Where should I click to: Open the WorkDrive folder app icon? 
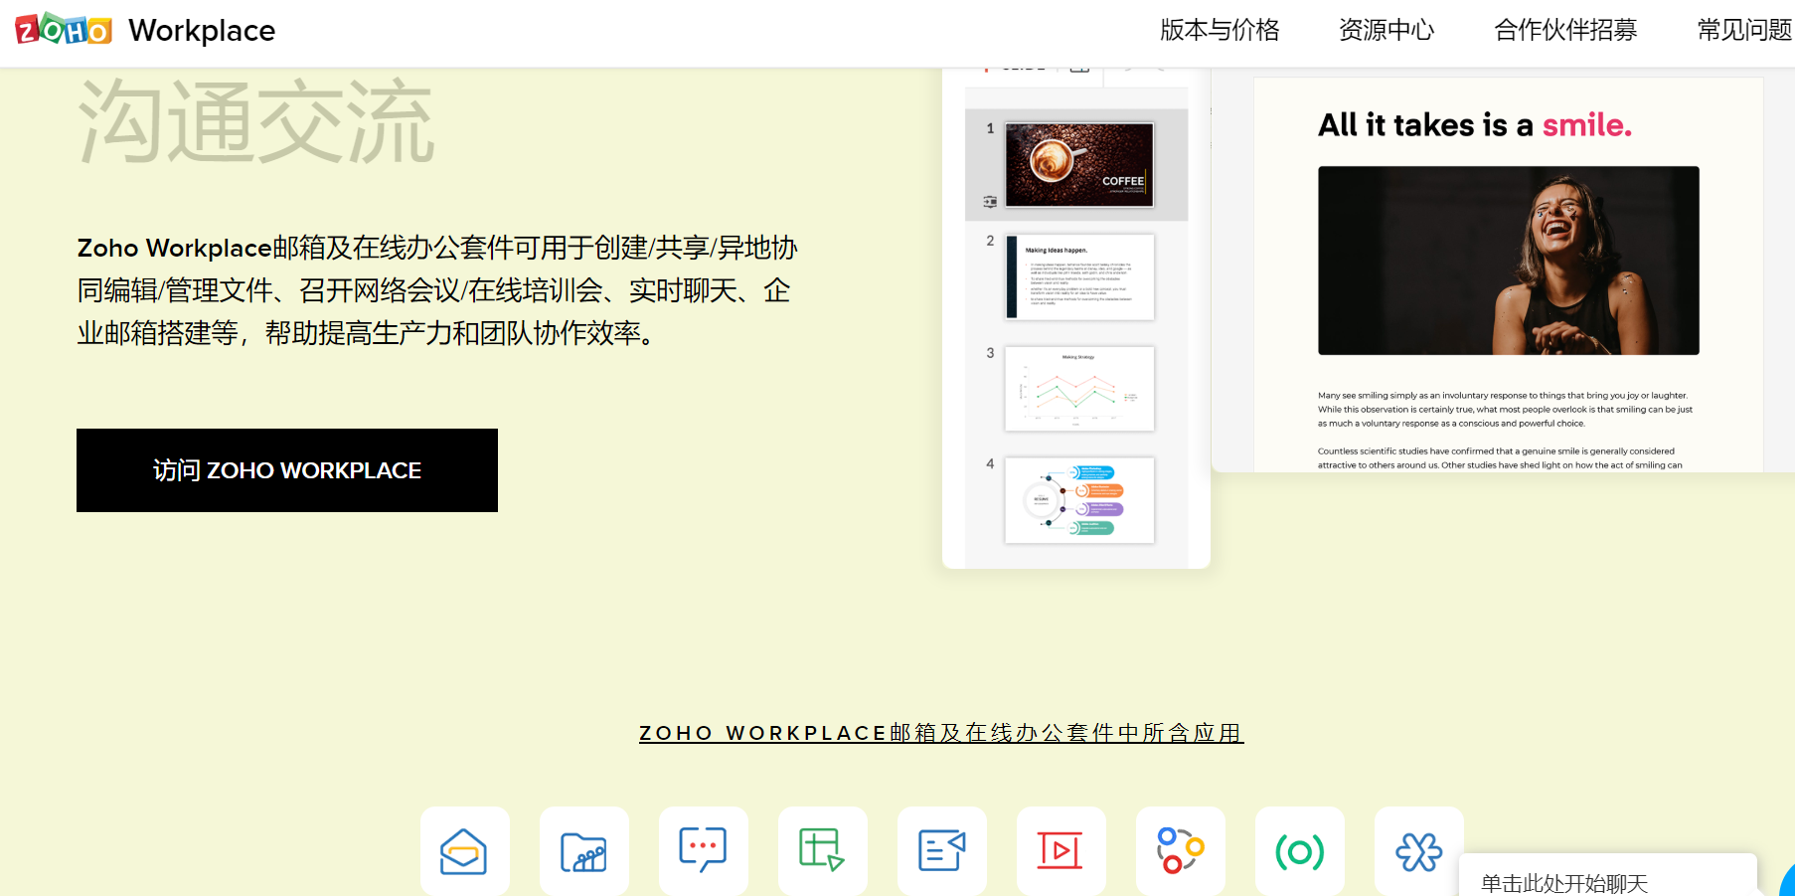click(x=583, y=851)
